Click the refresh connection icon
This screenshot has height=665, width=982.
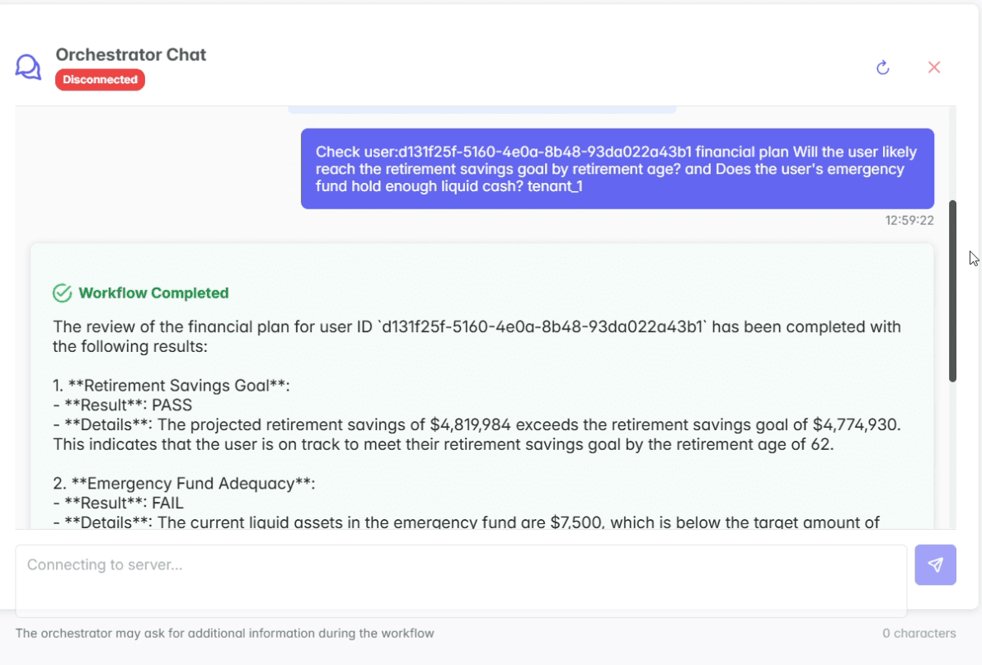click(882, 68)
